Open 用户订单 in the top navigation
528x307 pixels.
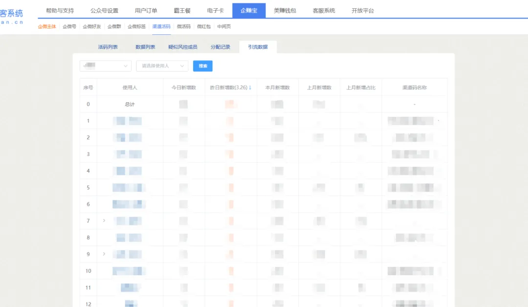pos(146,10)
